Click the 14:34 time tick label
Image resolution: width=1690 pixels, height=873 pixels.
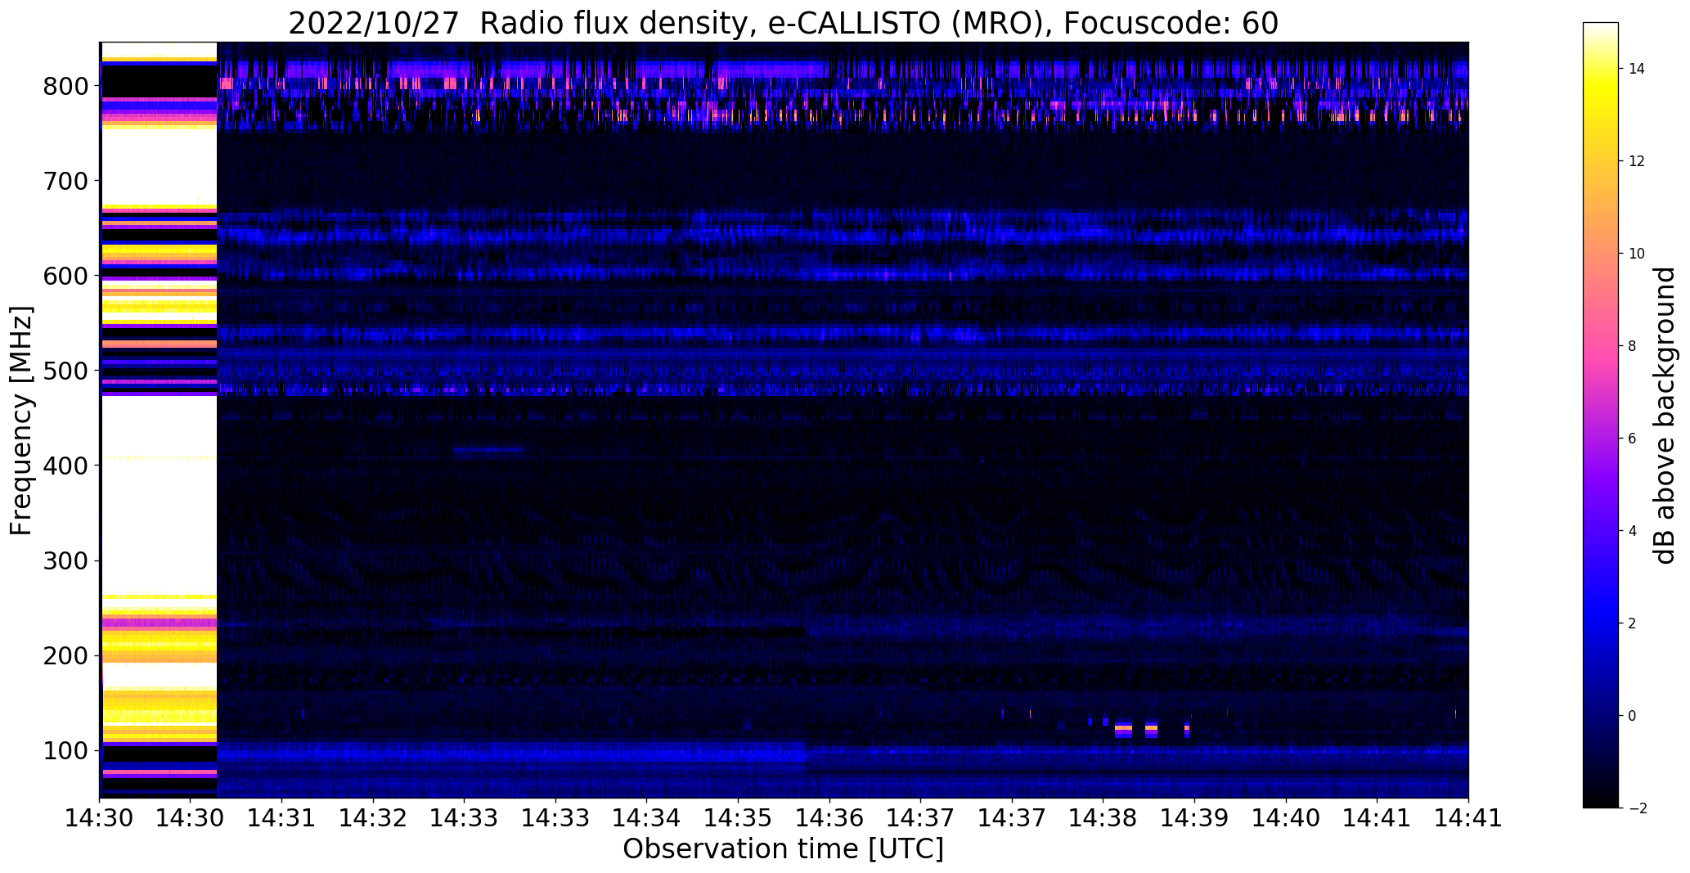(x=647, y=818)
